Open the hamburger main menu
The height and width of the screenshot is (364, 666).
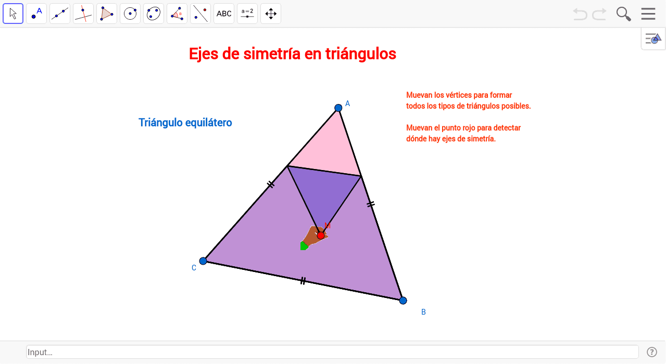pyautogui.click(x=648, y=14)
